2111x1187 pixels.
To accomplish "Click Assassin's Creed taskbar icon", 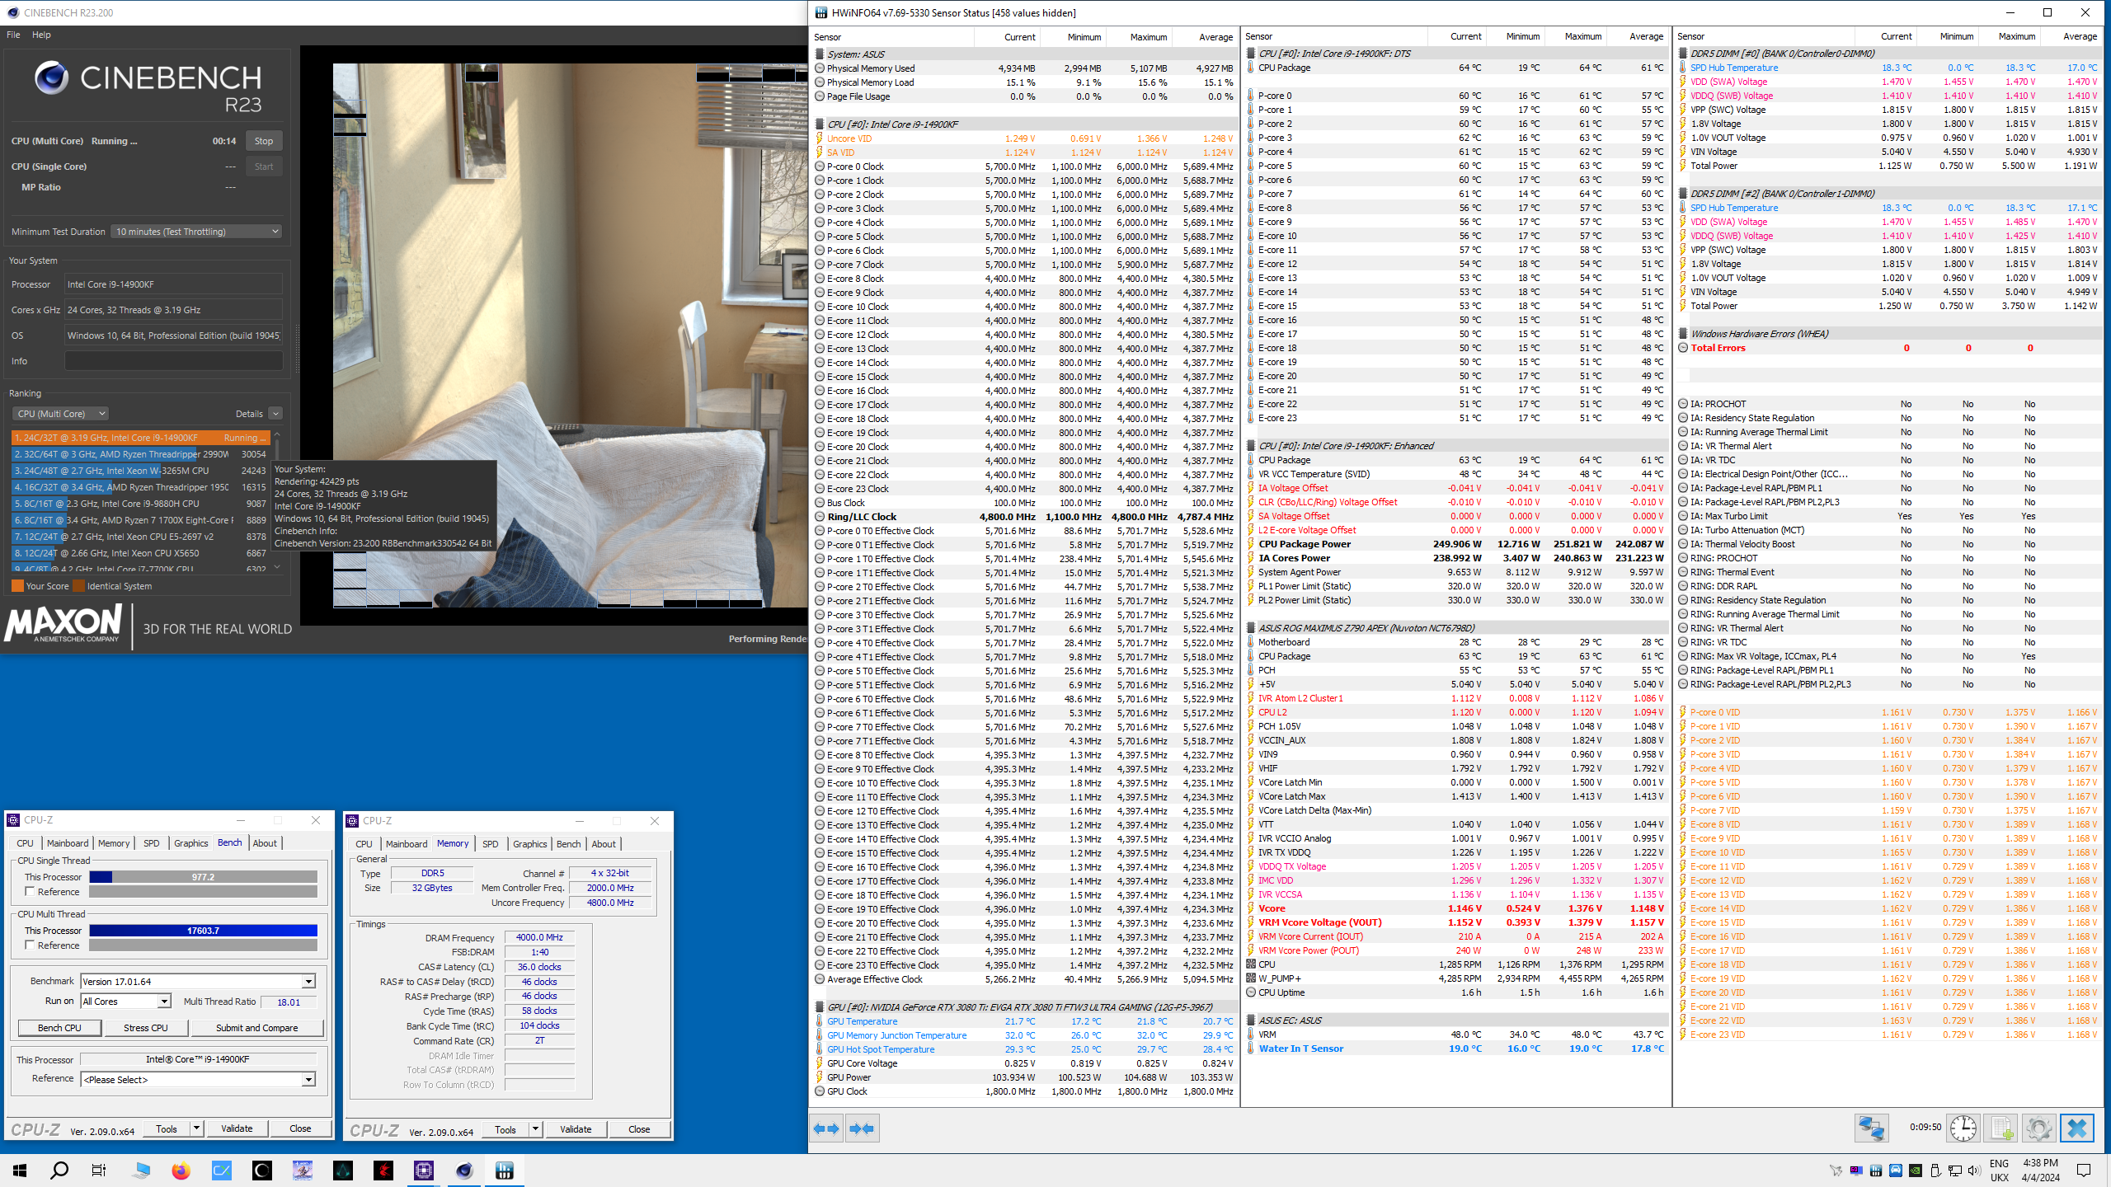I will [x=343, y=1171].
